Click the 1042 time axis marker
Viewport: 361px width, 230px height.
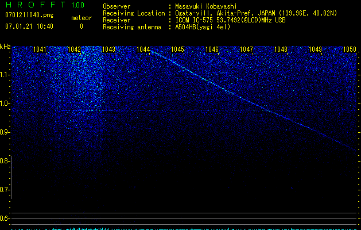(74, 49)
